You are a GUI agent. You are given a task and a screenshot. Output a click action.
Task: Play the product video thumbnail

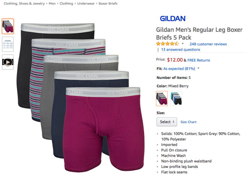(x=8, y=62)
